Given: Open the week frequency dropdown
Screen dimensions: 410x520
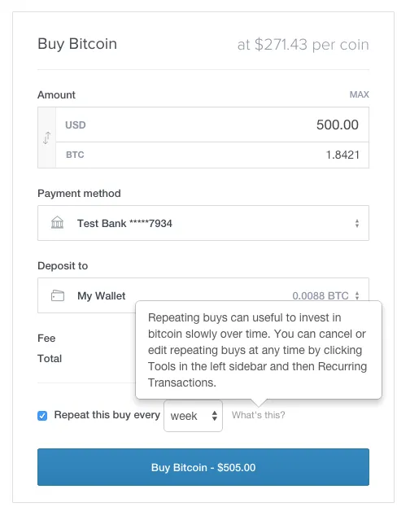Looking at the screenshot, I should click(x=194, y=416).
